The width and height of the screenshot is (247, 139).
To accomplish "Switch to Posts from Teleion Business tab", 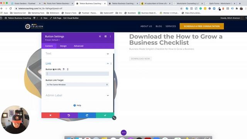I will pos(58,3).
